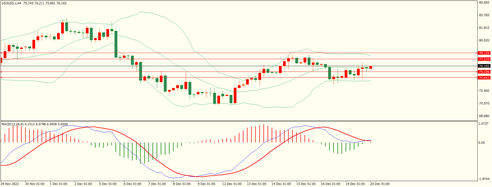Click the 20 Dec 01:00 date label

(x=380, y=184)
